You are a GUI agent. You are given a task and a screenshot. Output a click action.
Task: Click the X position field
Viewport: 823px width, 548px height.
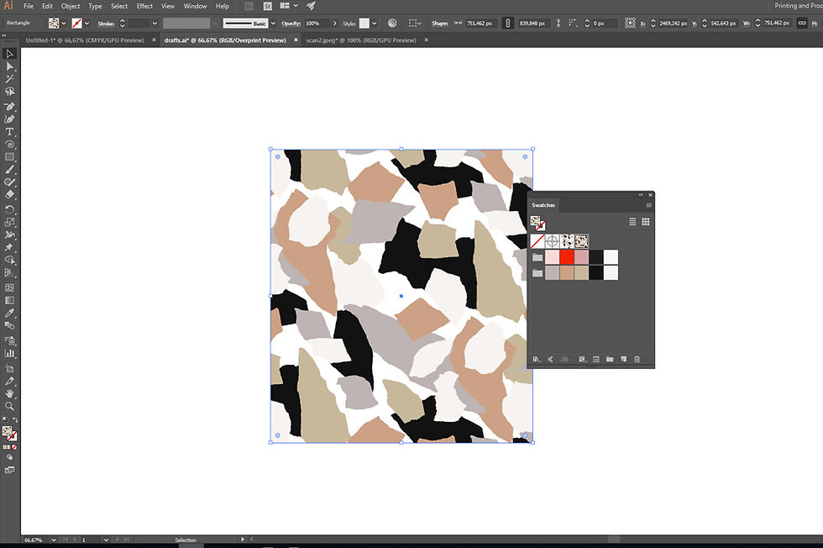(x=673, y=24)
